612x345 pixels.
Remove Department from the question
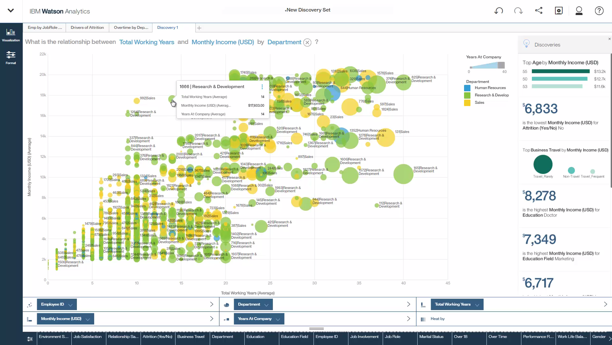click(x=307, y=42)
